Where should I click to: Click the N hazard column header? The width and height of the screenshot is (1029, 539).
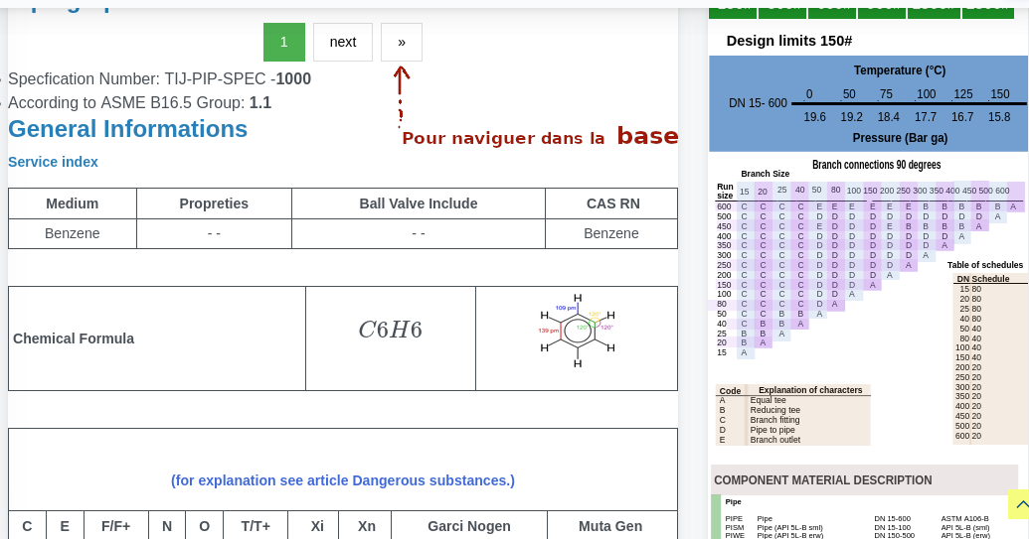(167, 526)
